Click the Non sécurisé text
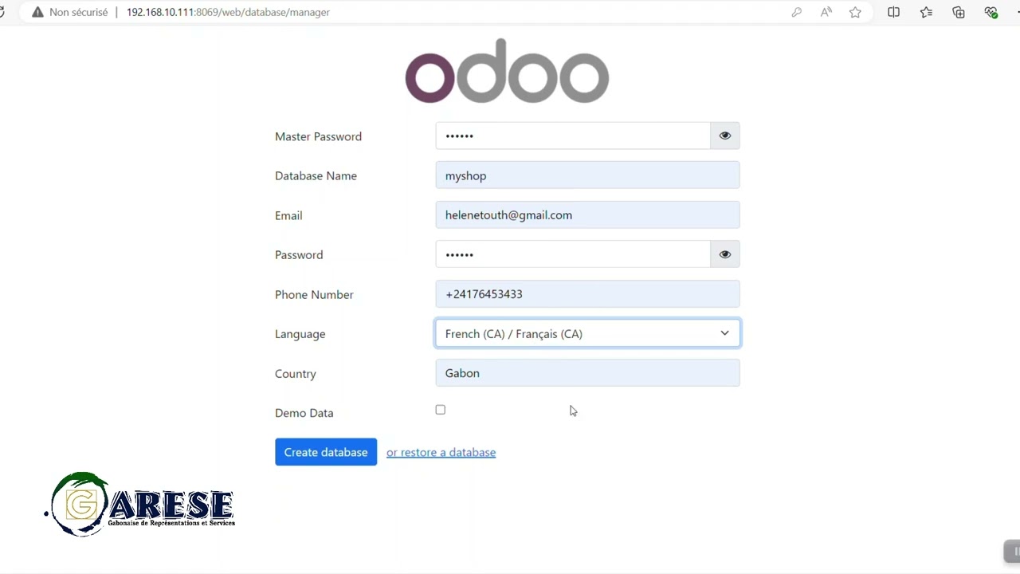Image resolution: width=1020 pixels, height=574 pixels. click(x=78, y=12)
